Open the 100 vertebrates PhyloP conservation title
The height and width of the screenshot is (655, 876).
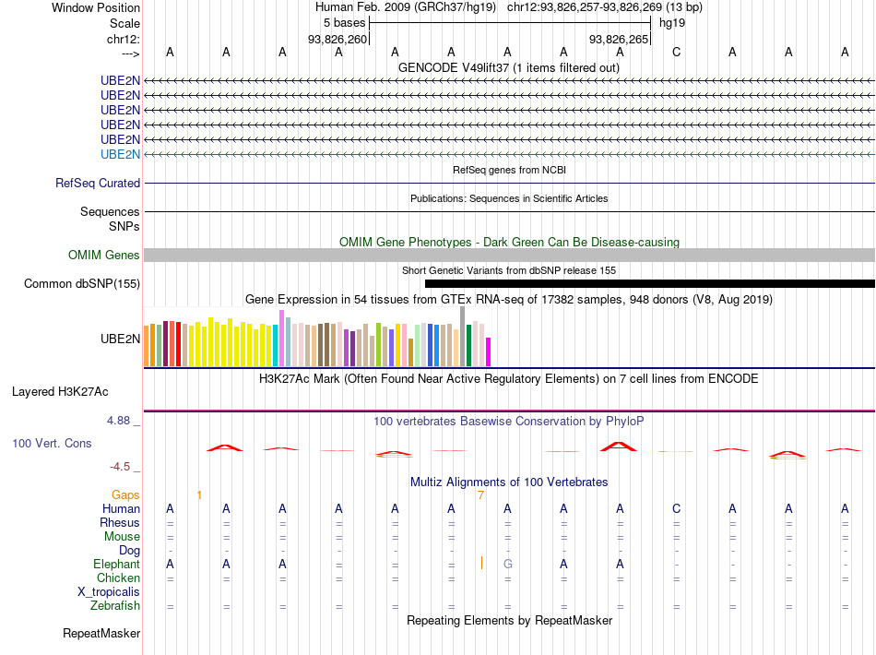click(x=508, y=421)
